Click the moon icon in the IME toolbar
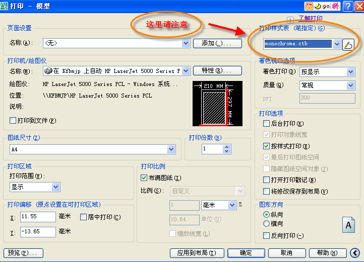The image size is (364, 262). click(x=317, y=6)
